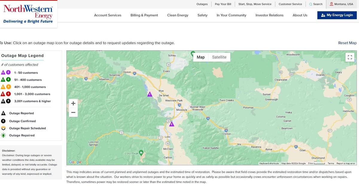Viewport: 359px width, 188px height.
Task: Click the Drummond label on the map
Action: point(318,158)
